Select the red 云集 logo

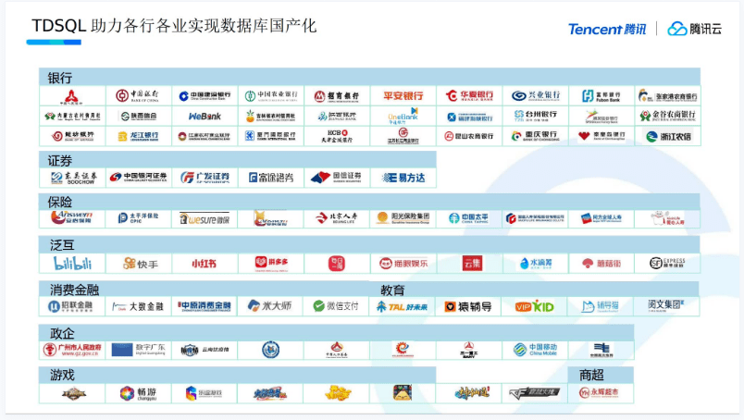(x=472, y=264)
